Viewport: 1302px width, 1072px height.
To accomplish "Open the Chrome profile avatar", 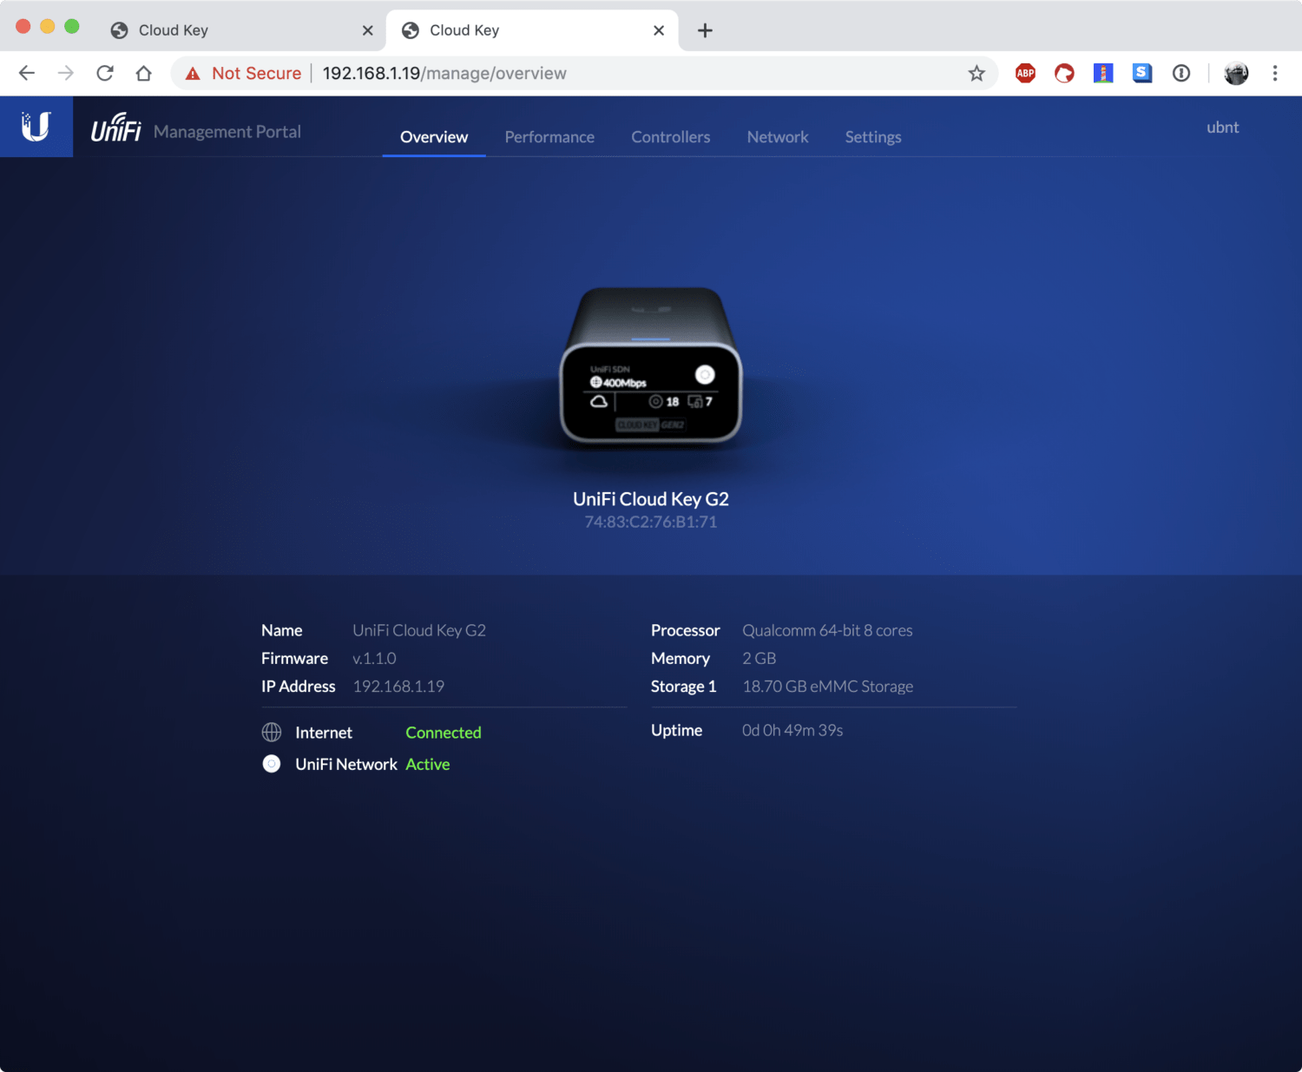I will (1236, 73).
